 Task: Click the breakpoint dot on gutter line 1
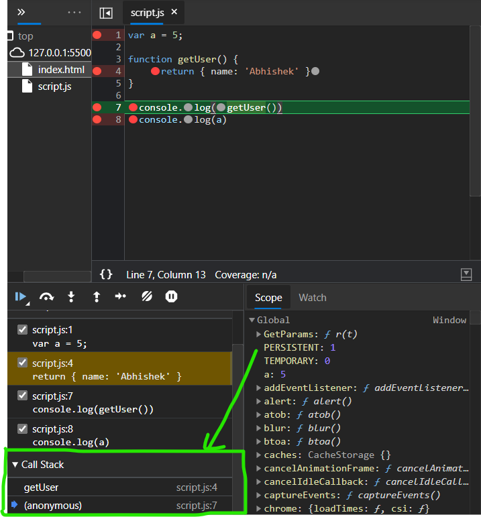point(97,35)
